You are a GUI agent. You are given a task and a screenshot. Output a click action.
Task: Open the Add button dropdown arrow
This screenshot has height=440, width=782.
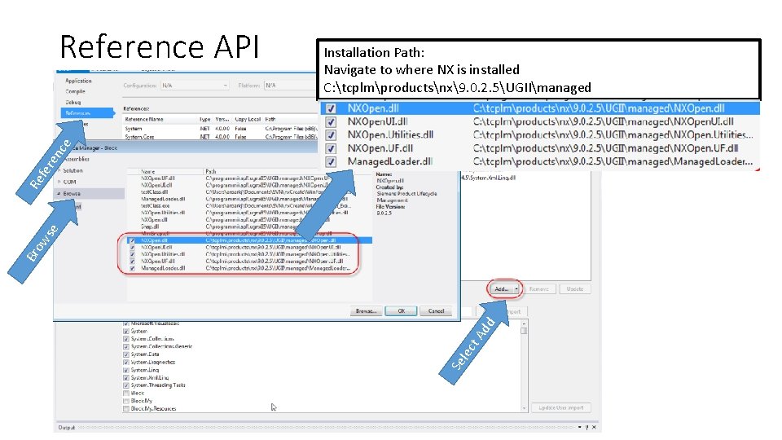tap(516, 289)
